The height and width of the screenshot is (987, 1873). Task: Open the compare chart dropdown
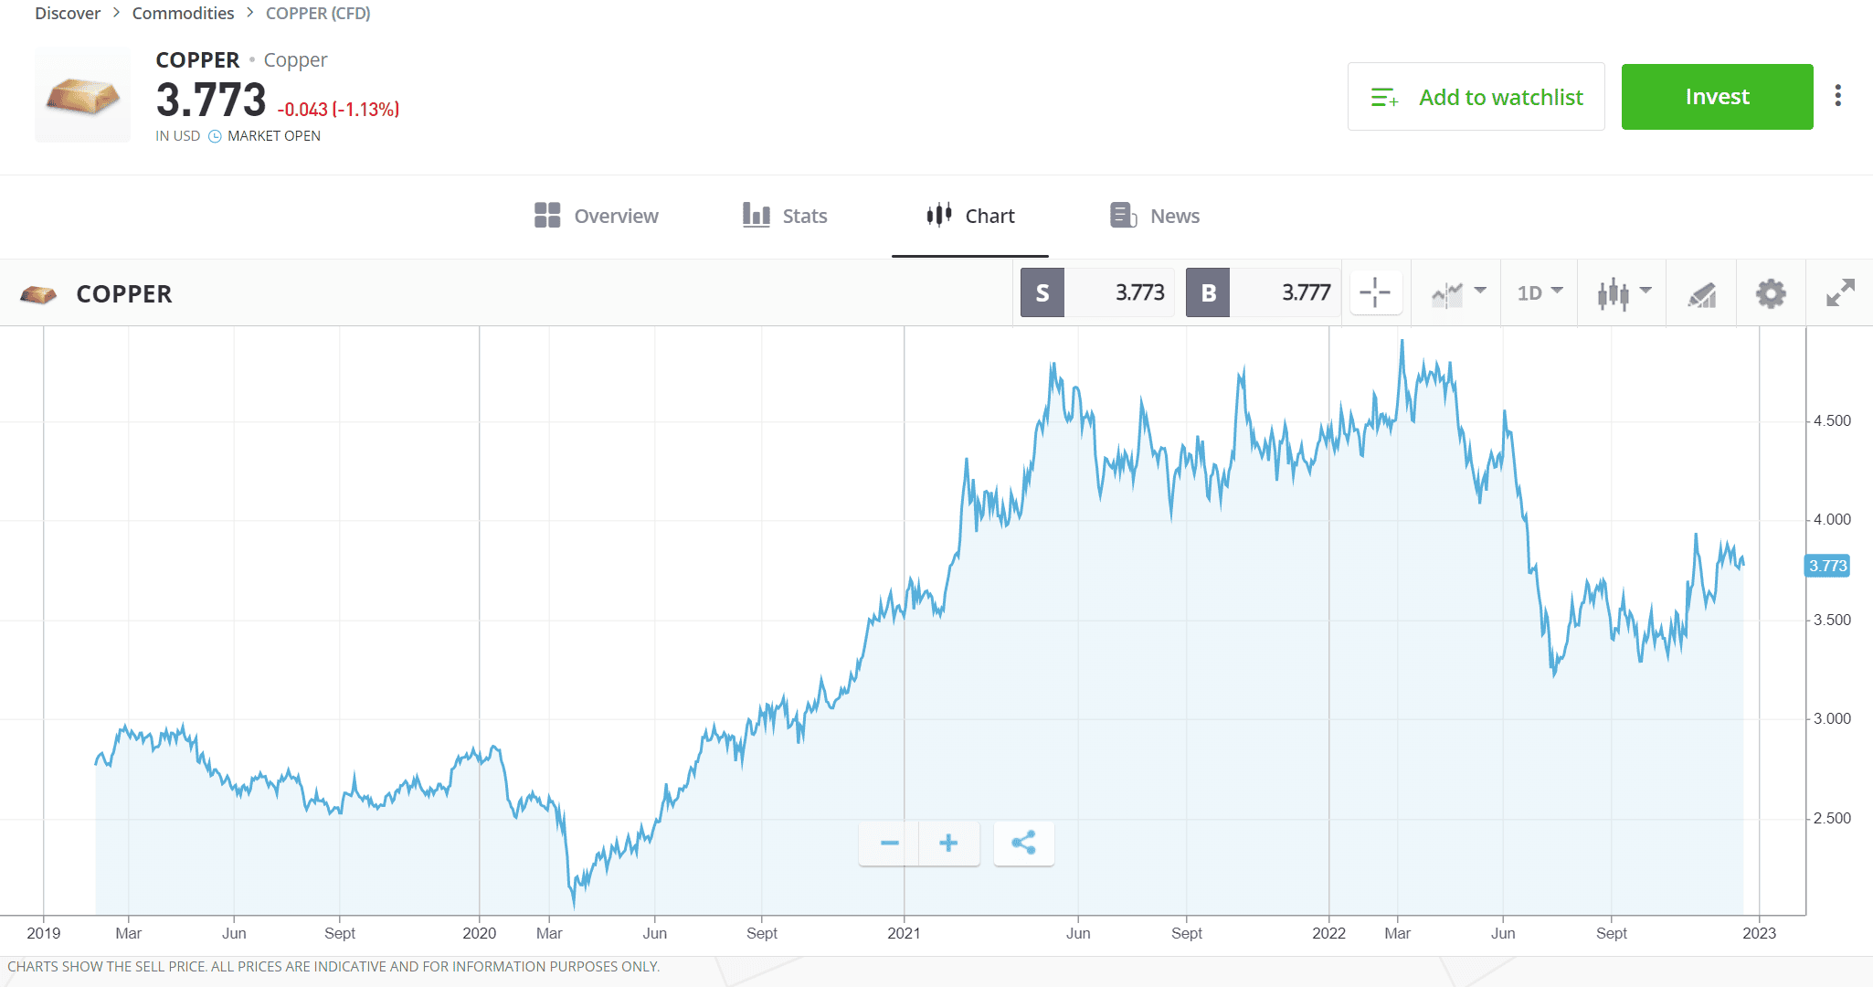click(x=1458, y=293)
